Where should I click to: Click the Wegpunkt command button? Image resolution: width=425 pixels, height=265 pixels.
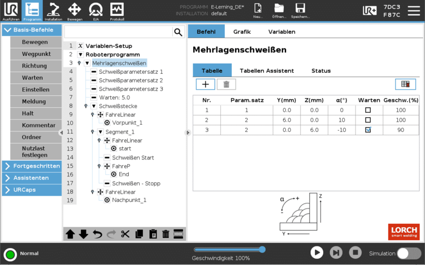point(36,54)
